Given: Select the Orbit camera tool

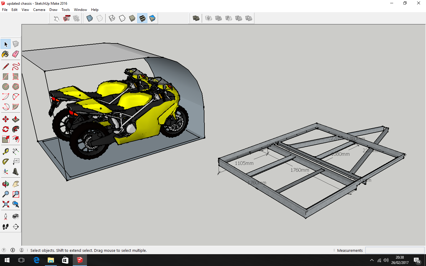Looking at the screenshot, I should tap(5, 184).
